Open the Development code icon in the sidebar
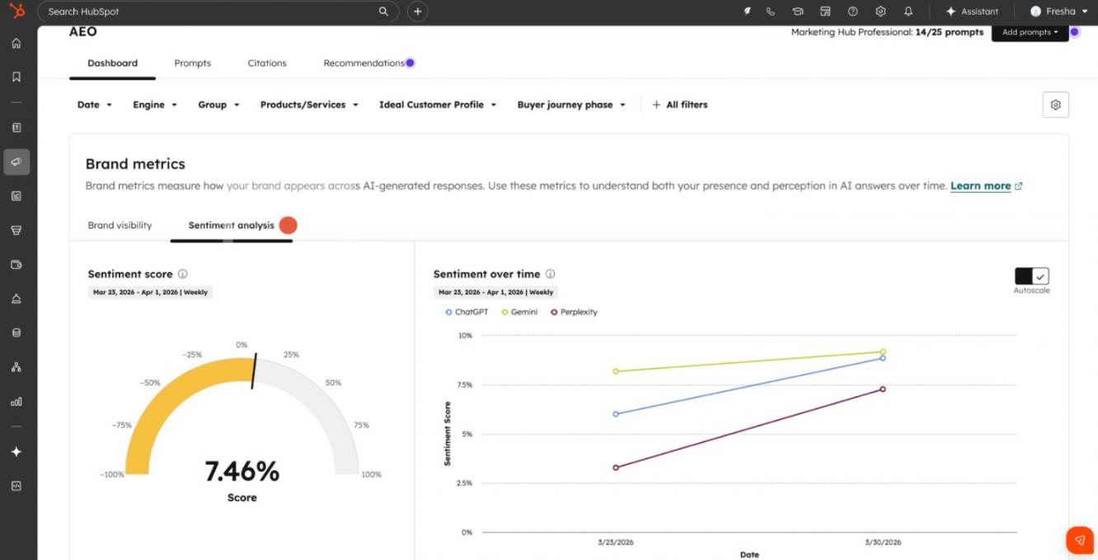The height and width of the screenshot is (560, 1098). click(16, 487)
